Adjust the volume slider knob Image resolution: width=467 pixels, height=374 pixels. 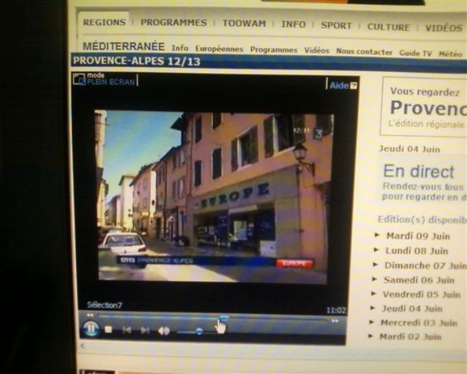pos(199,331)
